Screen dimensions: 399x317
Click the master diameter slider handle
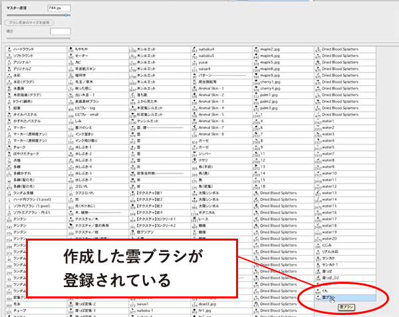(66, 15)
